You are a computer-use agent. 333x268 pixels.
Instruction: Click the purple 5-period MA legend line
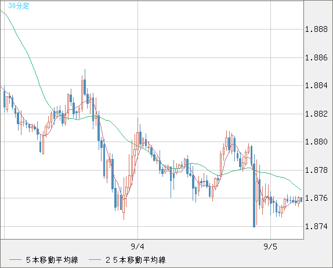15,260
